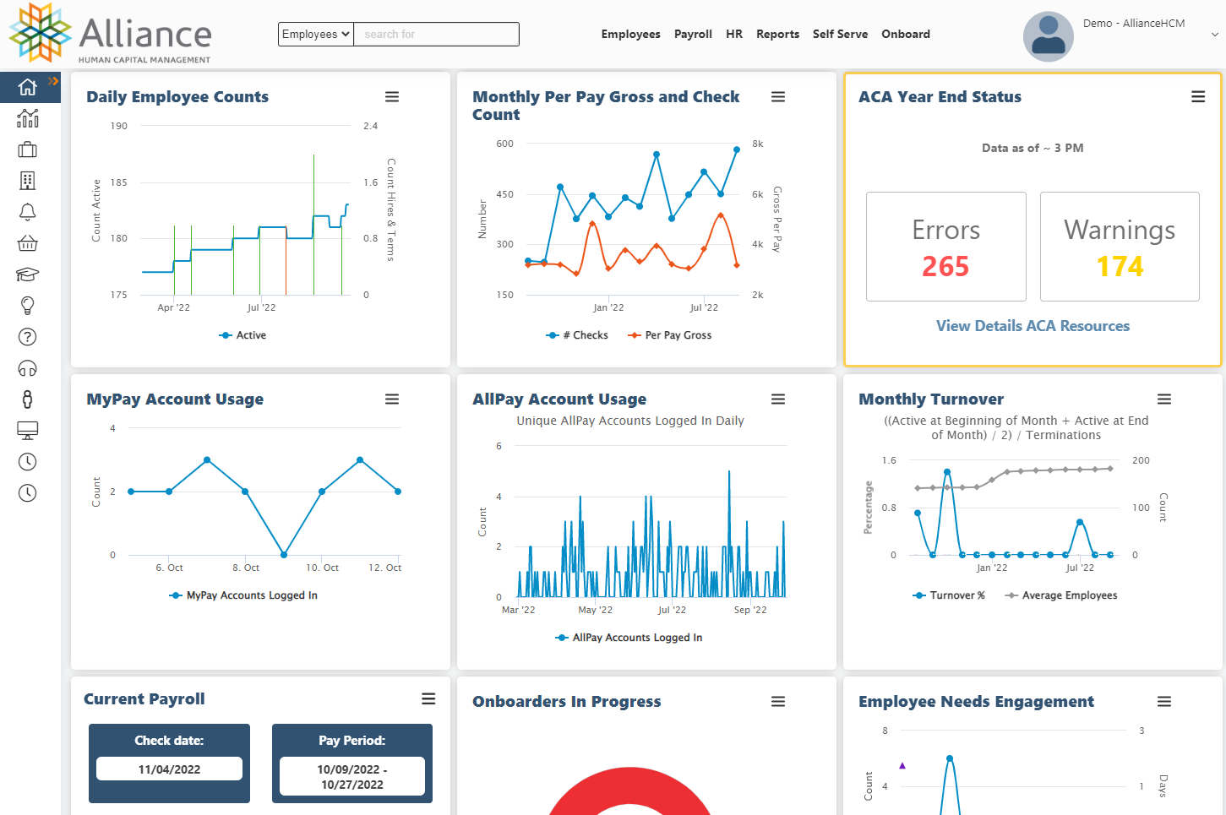Open the building icon in the sidebar
The width and height of the screenshot is (1226, 815).
27,181
